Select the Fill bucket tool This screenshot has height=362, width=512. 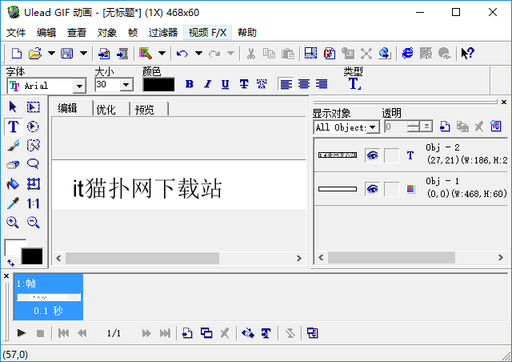13,184
